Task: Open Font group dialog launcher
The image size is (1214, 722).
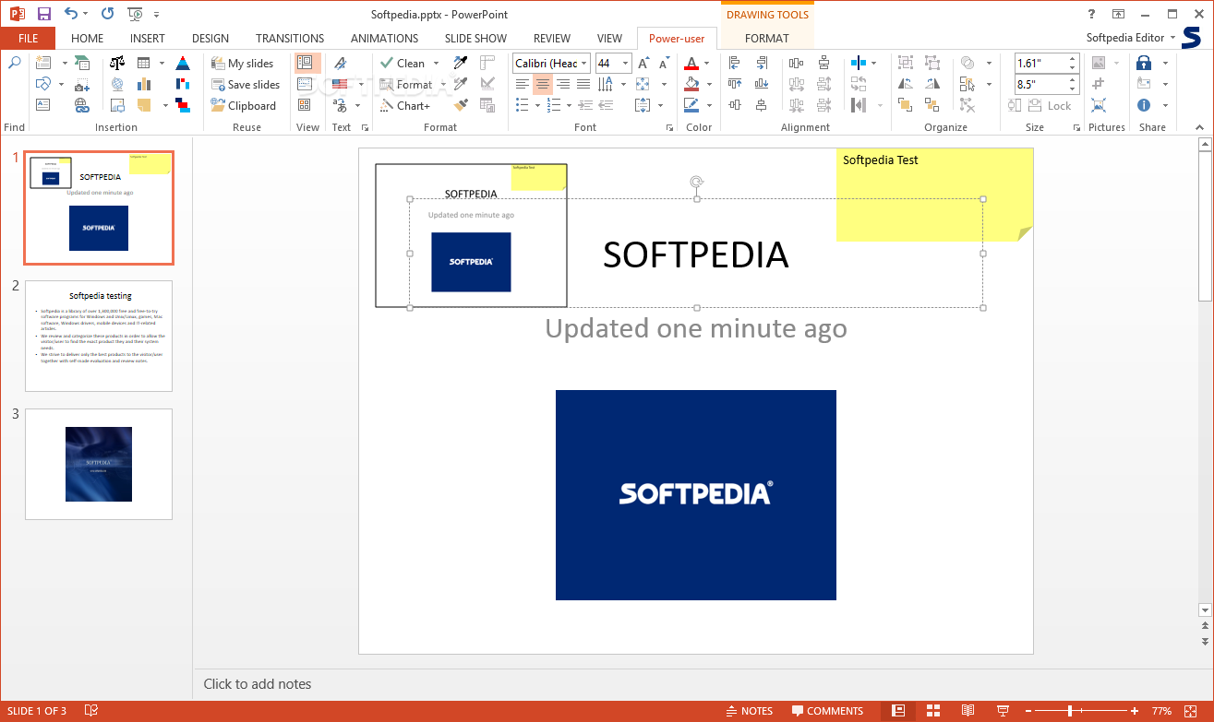Action: pos(669,127)
